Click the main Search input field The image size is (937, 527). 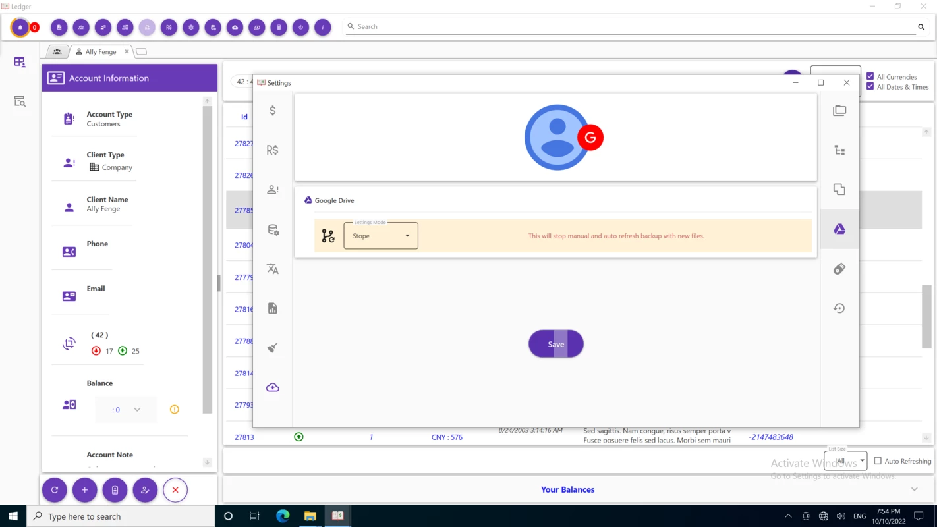(x=633, y=27)
